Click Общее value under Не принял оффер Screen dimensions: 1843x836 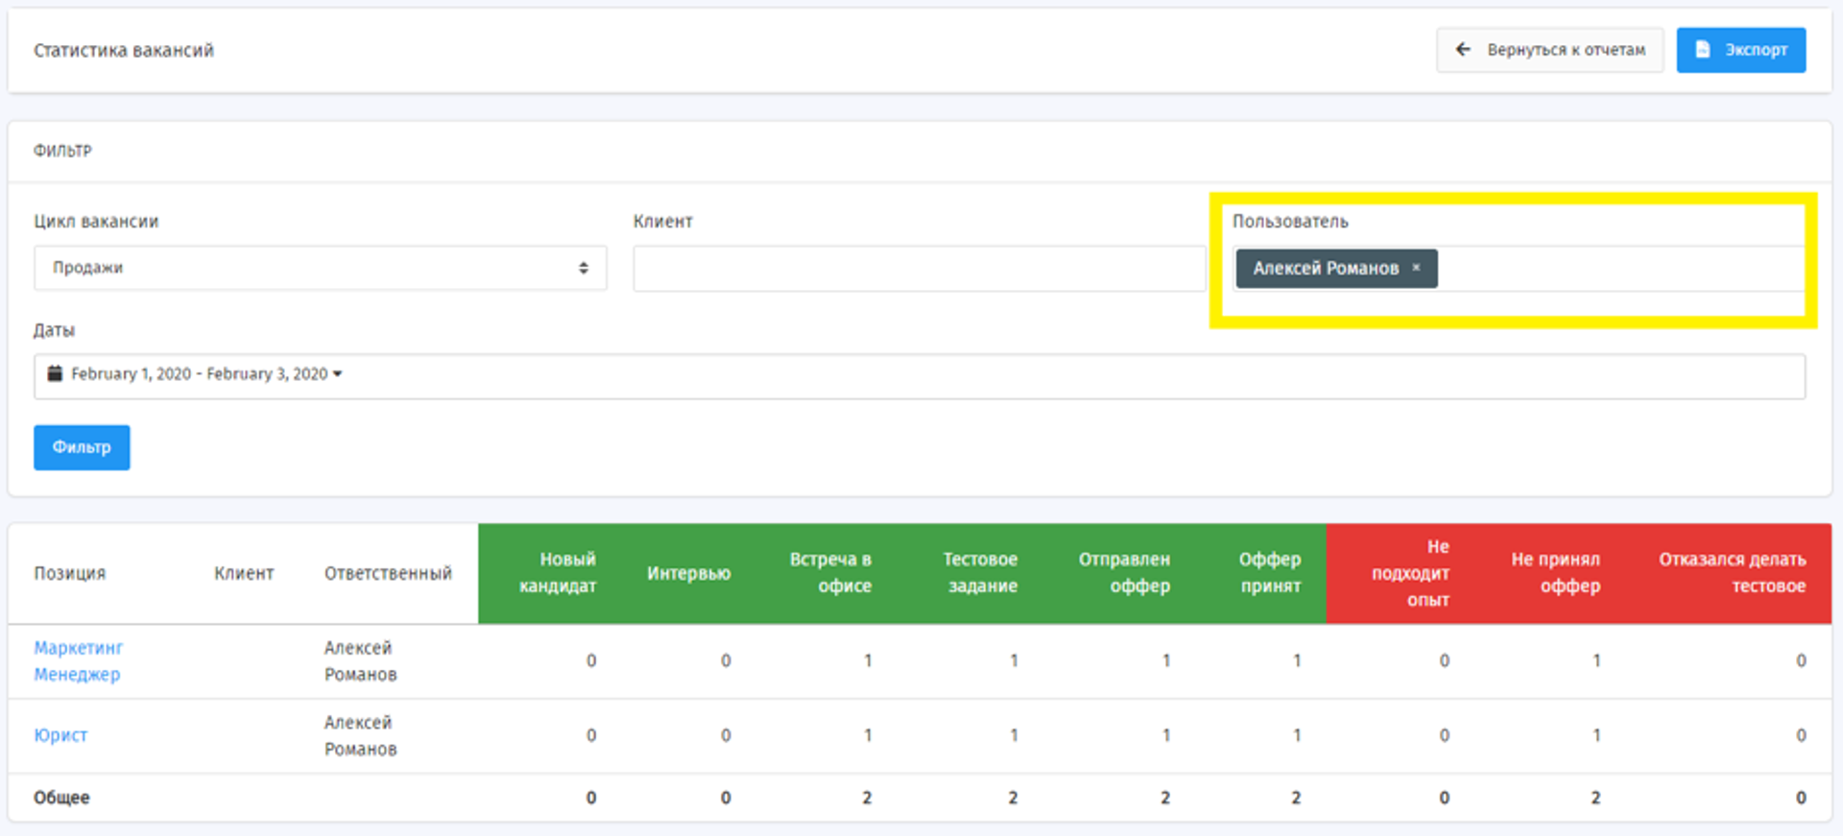[x=1595, y=798]
